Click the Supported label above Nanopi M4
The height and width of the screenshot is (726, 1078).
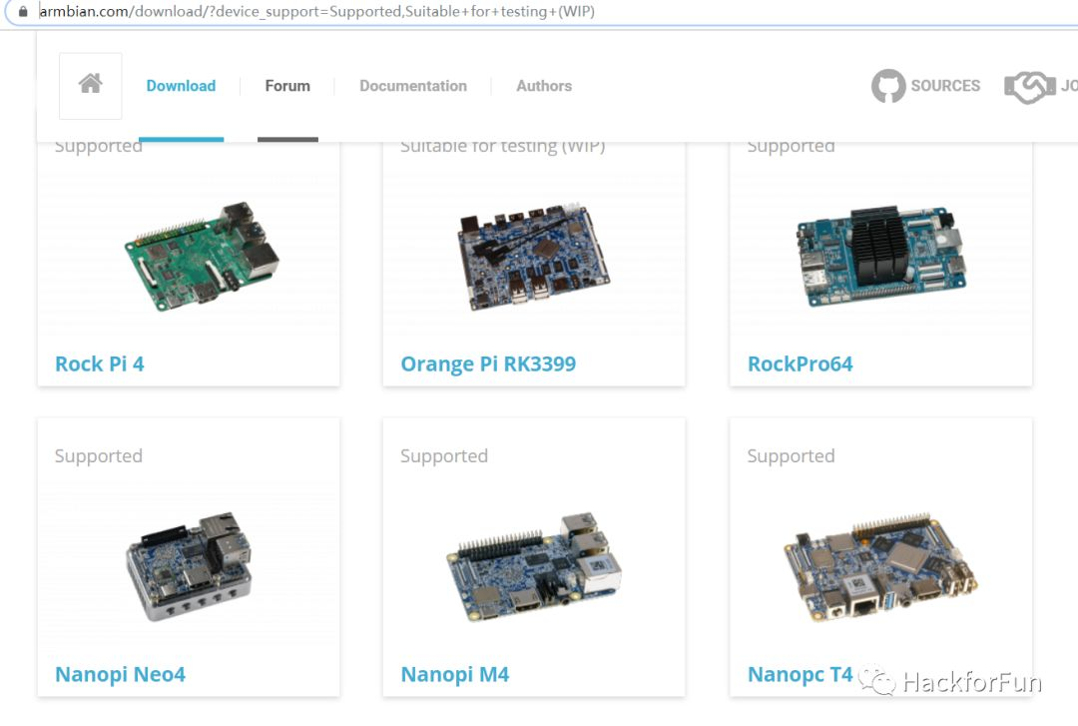pyautogui.click(x=444, y=456)
